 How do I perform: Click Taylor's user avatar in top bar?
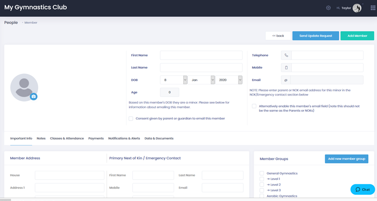(x=357, y=8)
